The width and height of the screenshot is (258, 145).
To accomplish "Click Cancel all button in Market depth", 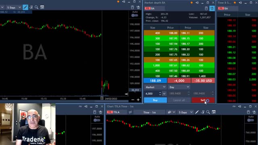I will pyautogui.click(x=179, y=100).
